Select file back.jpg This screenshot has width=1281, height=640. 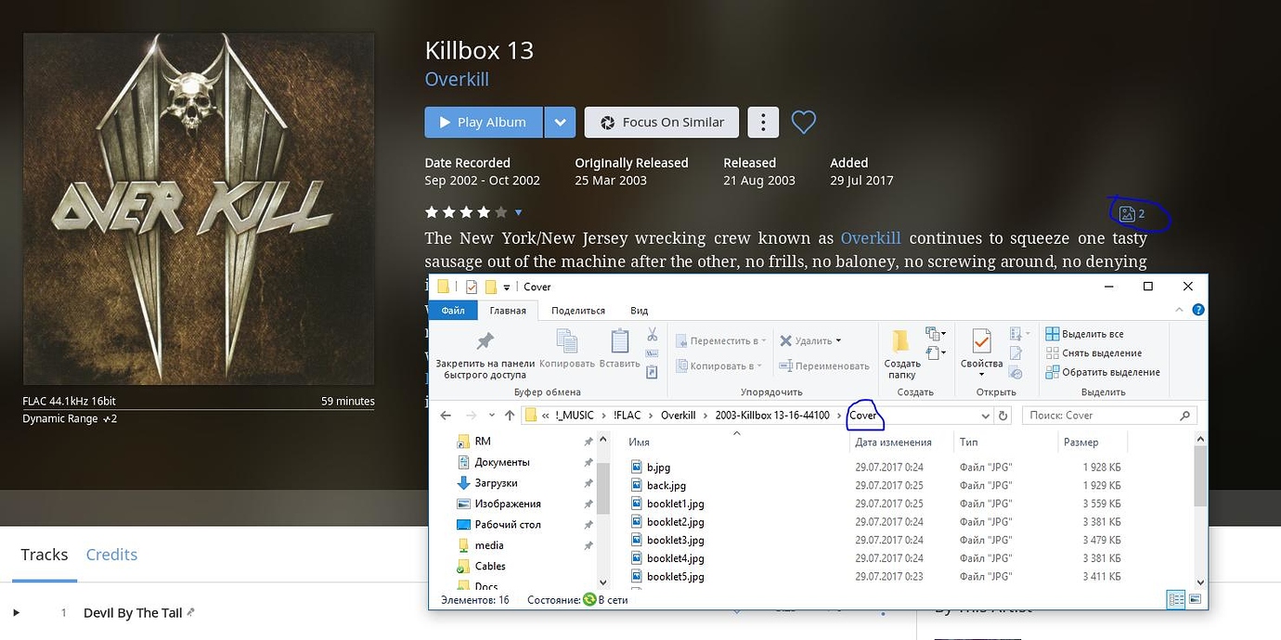coord(666,486)
